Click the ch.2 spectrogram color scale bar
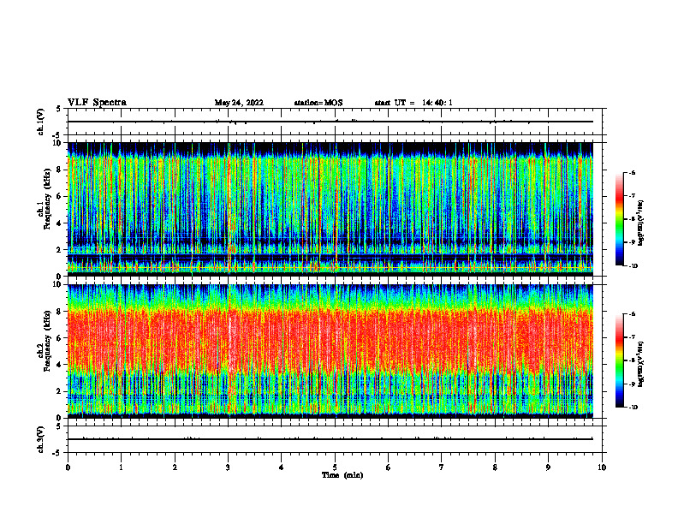This screenshot has height=524, width=678. [x=619, y=360]
